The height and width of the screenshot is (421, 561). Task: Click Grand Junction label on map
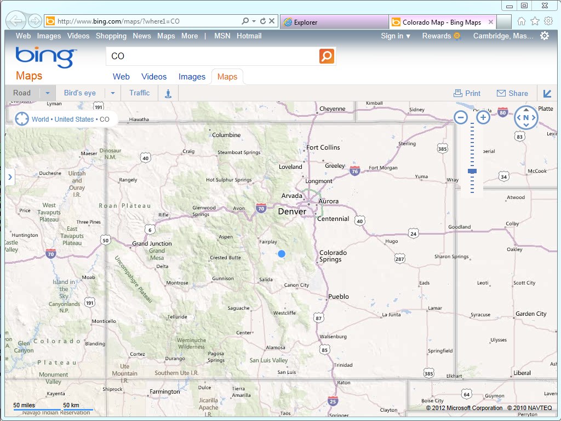click(x=152, y=243)
